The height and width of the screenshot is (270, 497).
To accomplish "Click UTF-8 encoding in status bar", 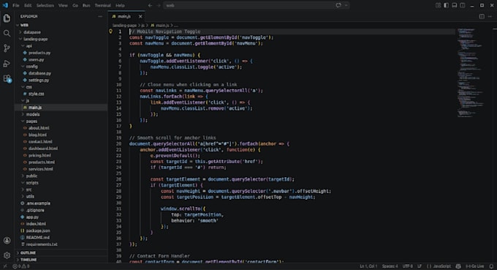I will (x=408, y=266).
